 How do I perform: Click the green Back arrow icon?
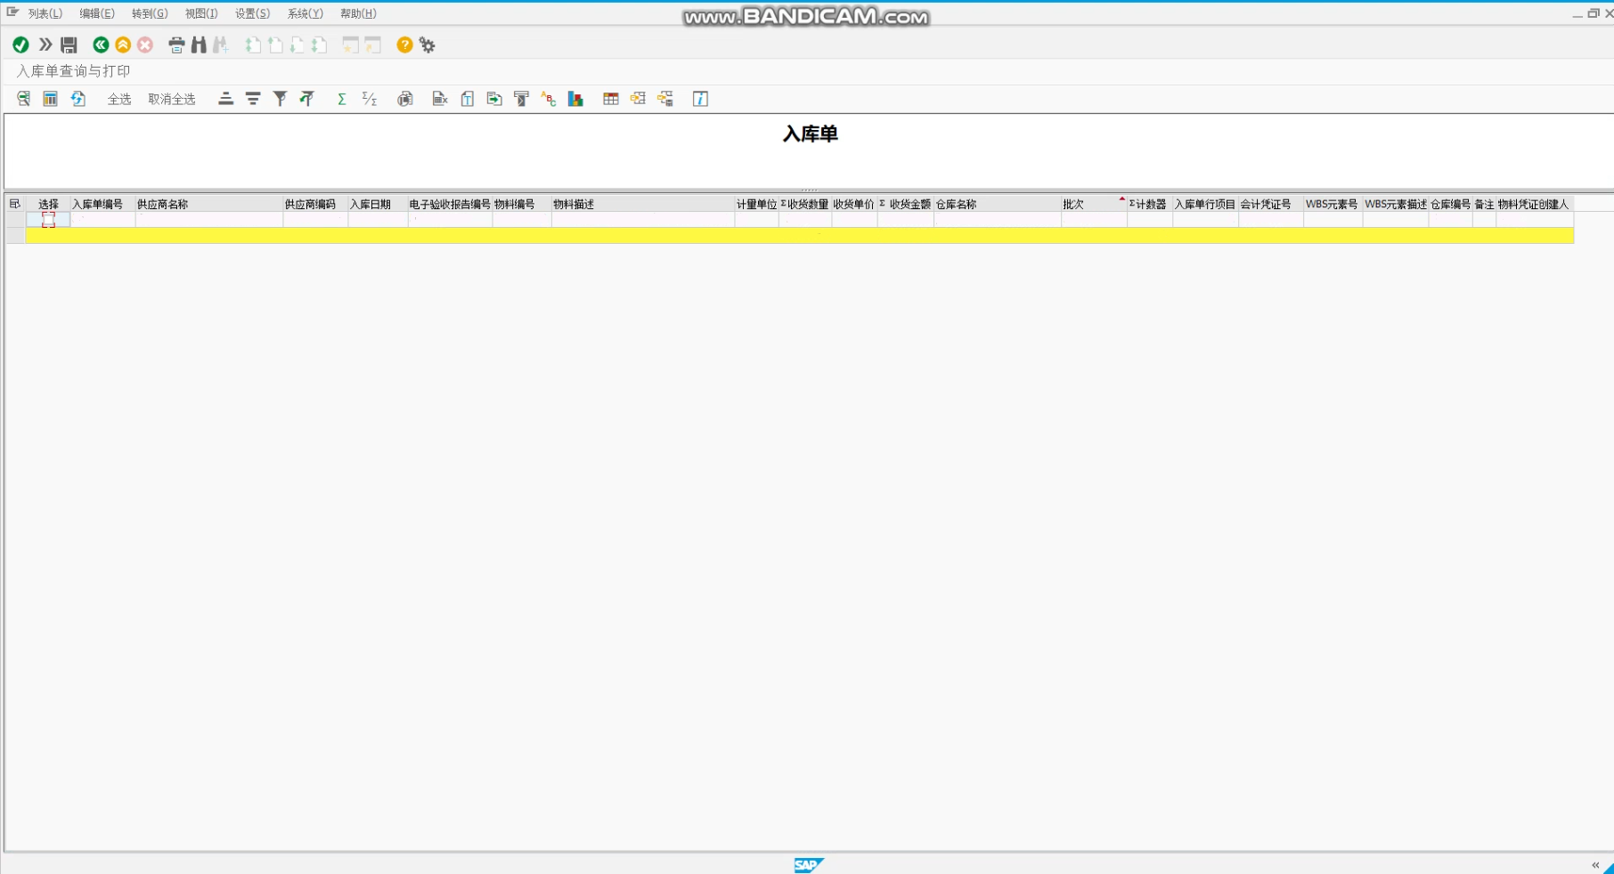101,45
